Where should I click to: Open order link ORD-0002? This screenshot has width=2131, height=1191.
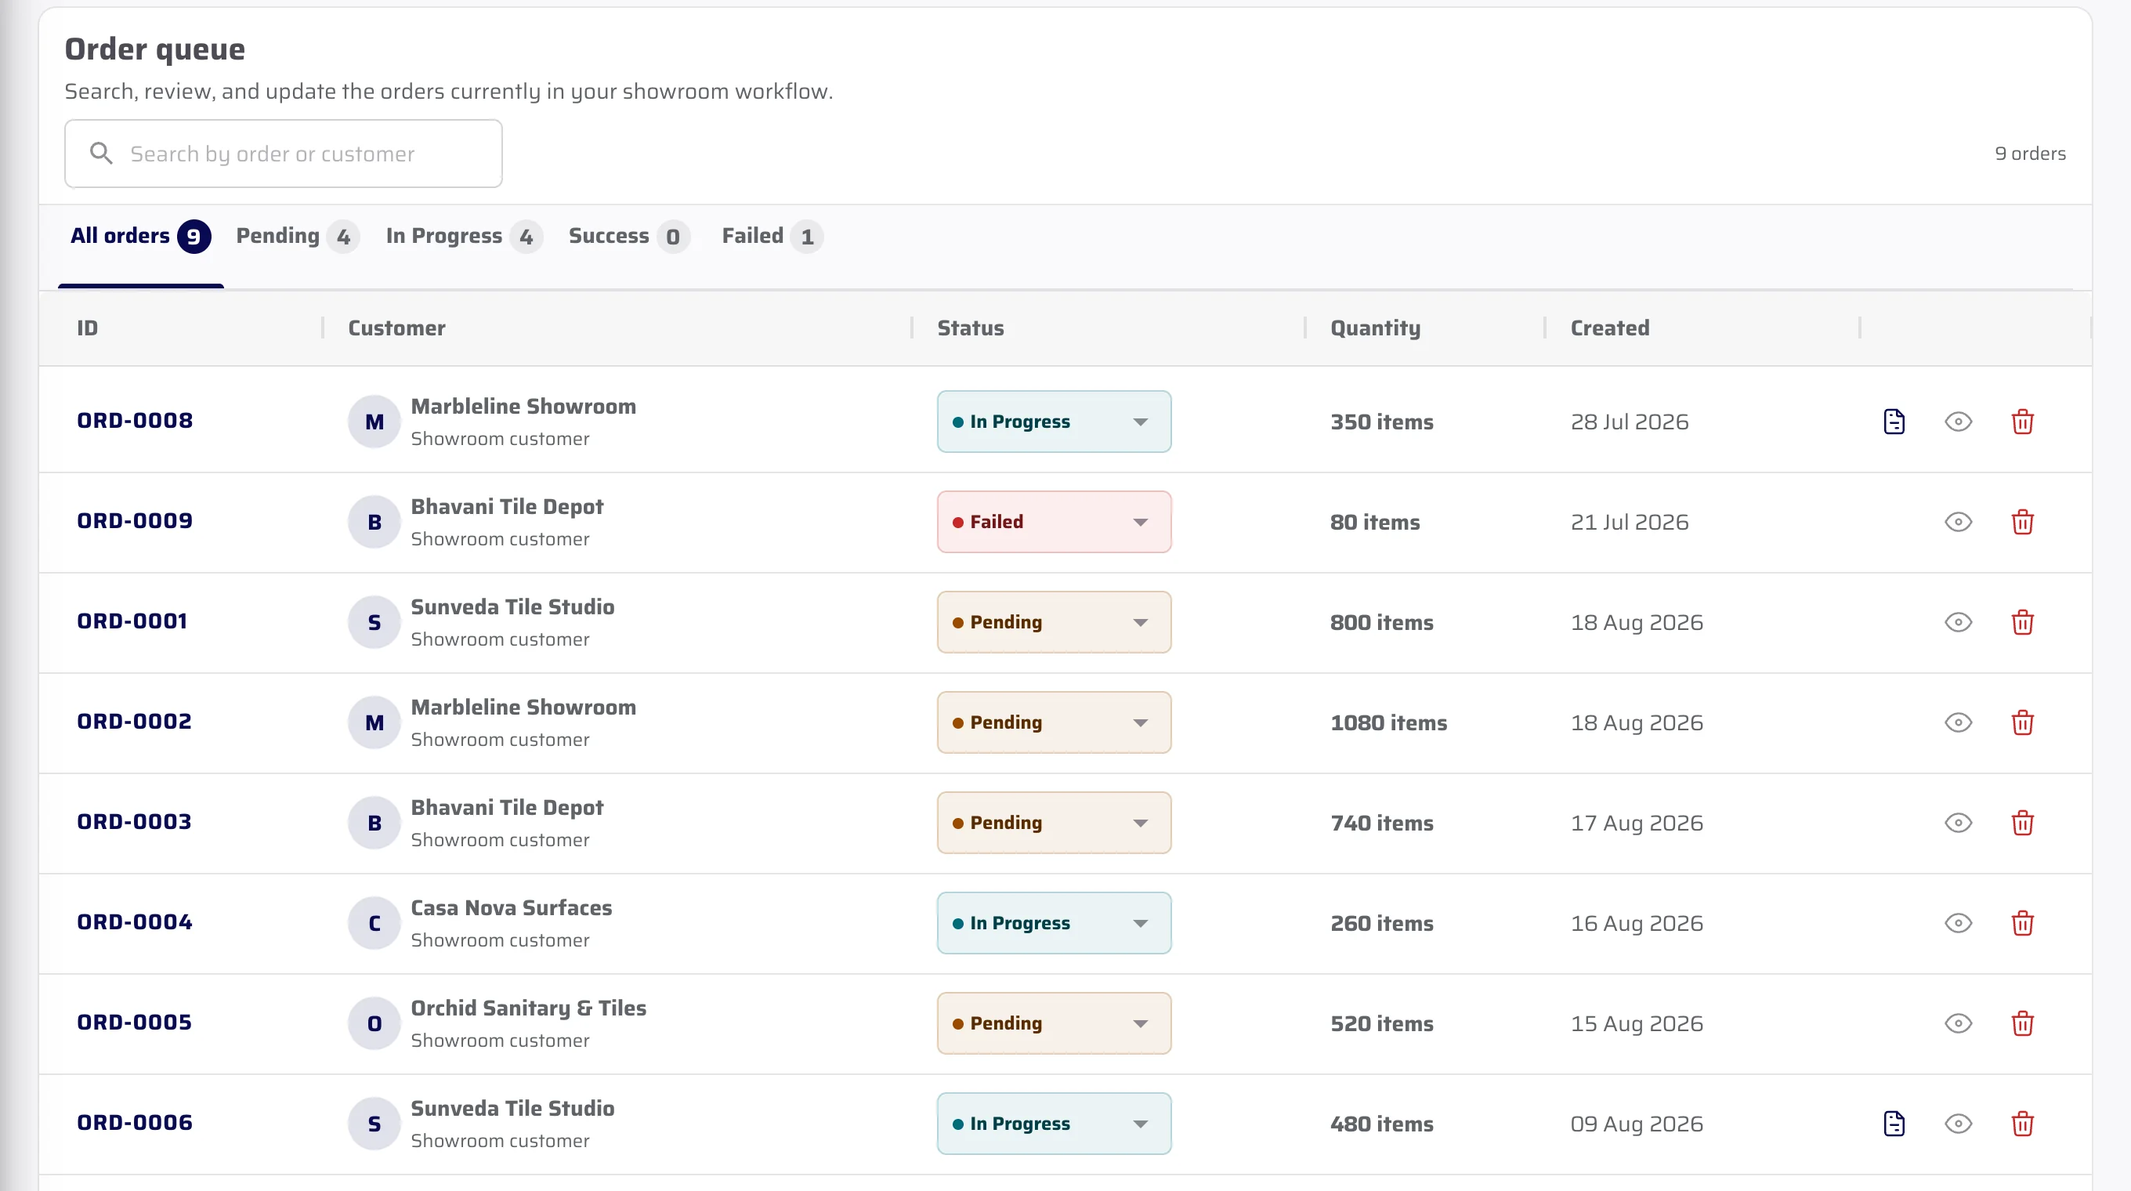134,720
